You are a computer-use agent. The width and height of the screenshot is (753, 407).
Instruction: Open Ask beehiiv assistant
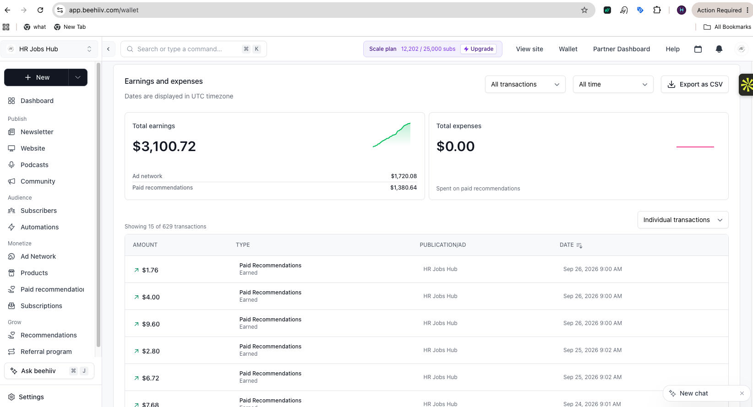49,371
